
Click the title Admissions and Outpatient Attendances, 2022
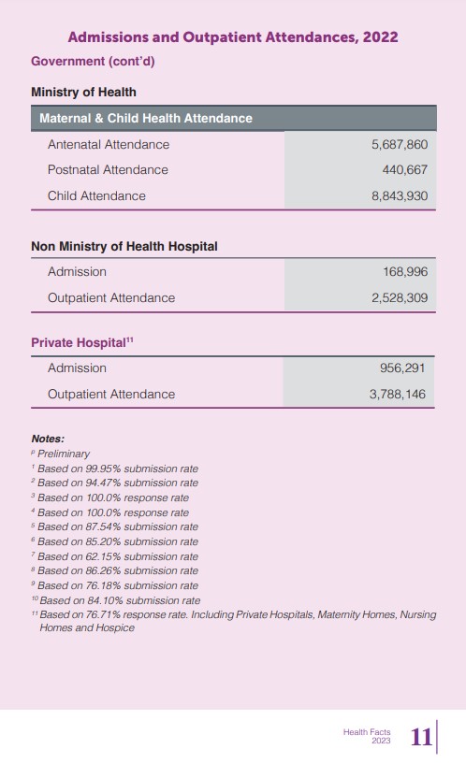pyautogui.click(x=233, y=37)
